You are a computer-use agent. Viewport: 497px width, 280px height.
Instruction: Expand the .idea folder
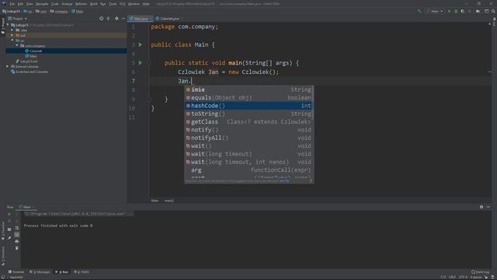pyautogui.click(x=12, y=30)
